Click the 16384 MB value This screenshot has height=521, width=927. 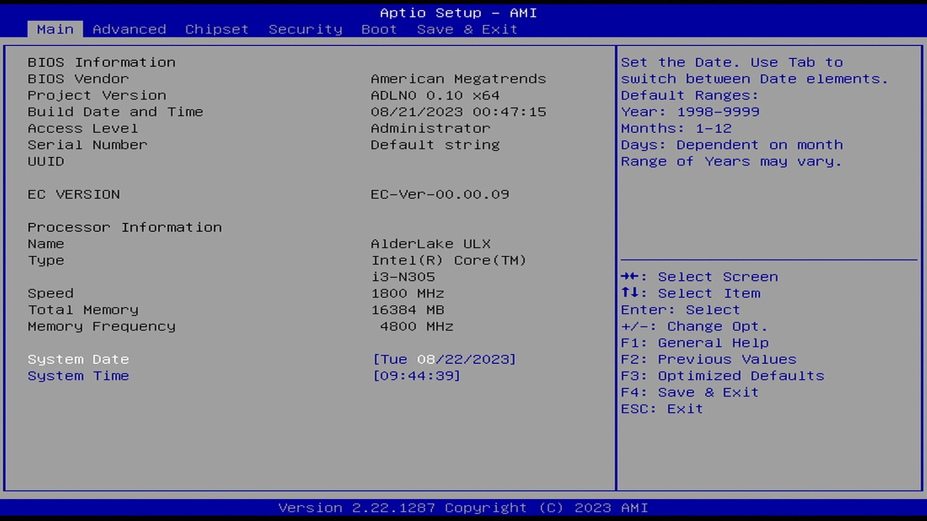pos(407,310)
